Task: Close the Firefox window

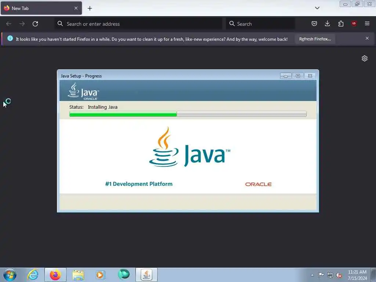Action: (369, 4)
